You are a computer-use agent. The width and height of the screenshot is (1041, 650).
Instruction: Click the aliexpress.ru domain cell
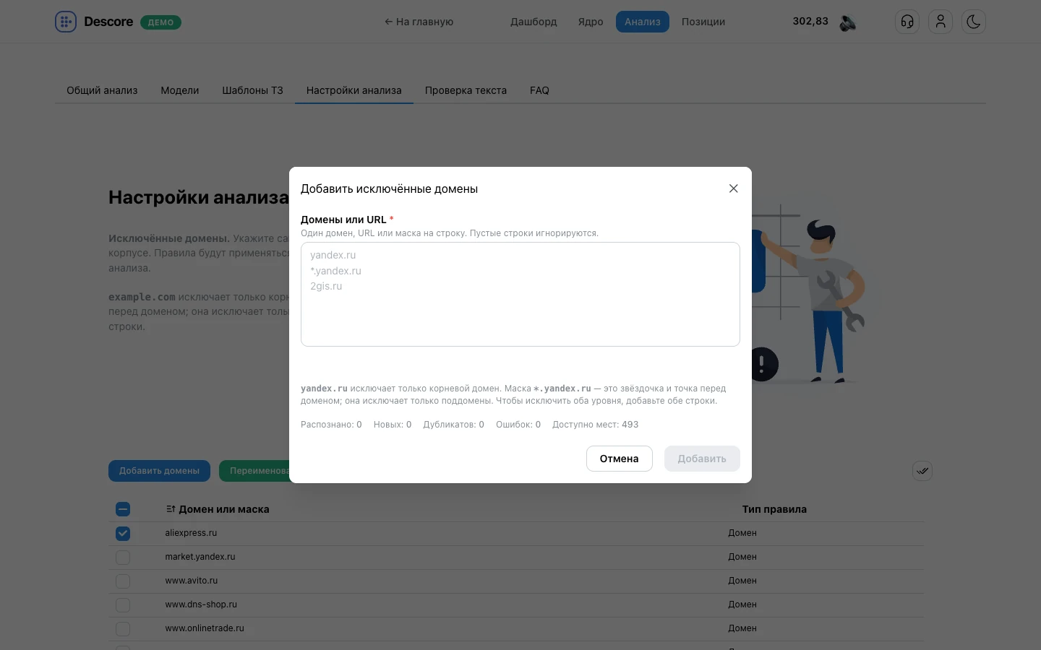[x=191, y=533]
